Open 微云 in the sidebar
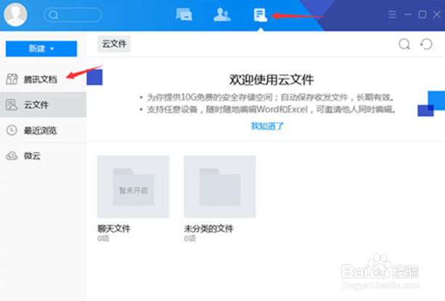Image resolution: width=445 pixels, height=301 pixels. tap(43, 156)
